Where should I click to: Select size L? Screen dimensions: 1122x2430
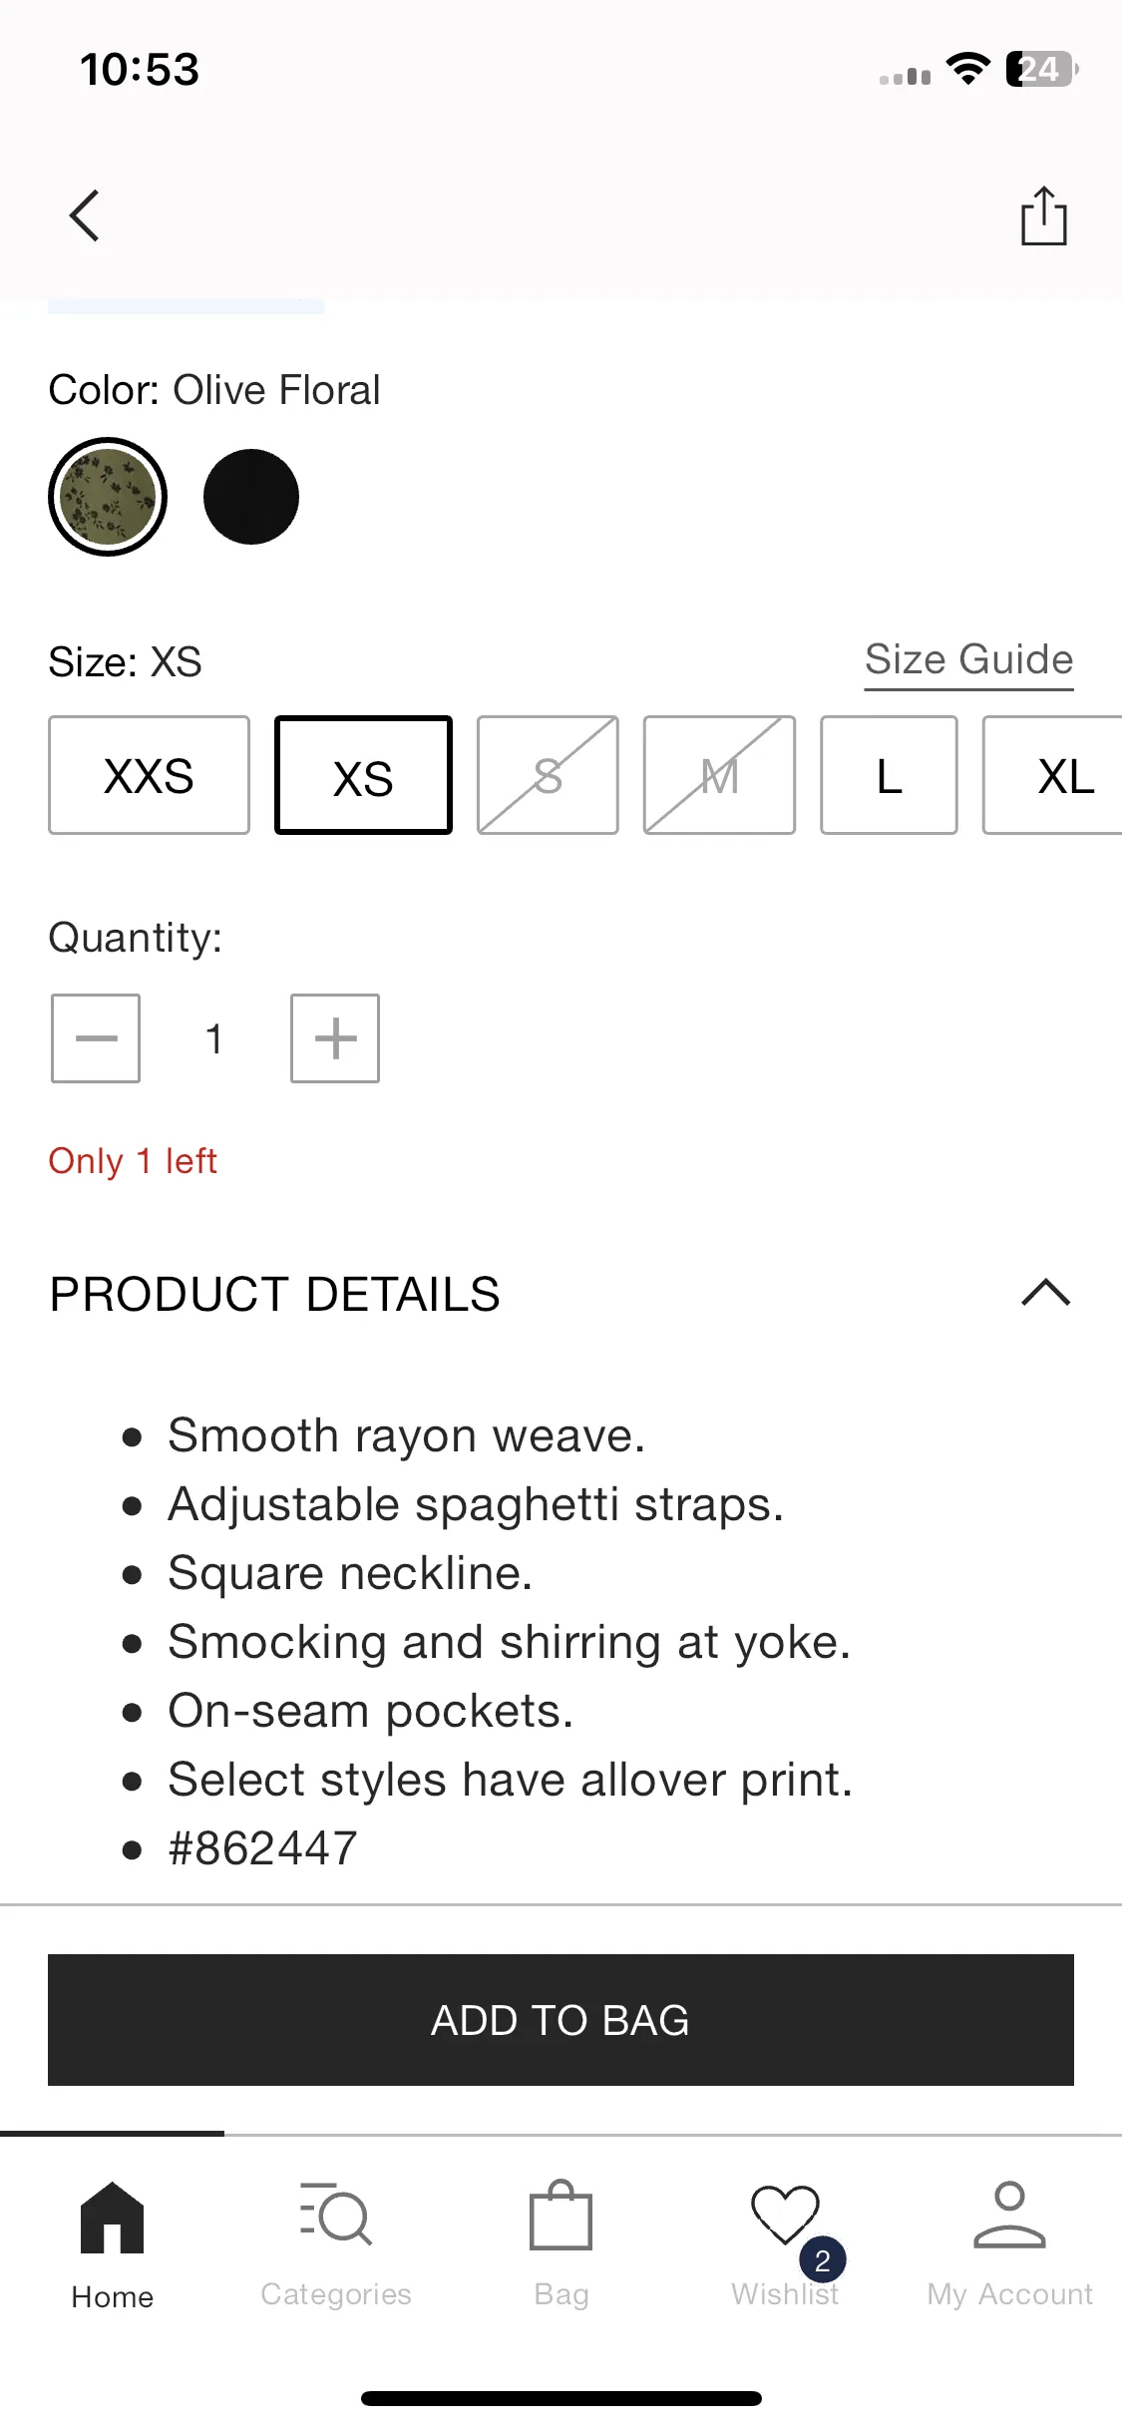click(889, 775)
